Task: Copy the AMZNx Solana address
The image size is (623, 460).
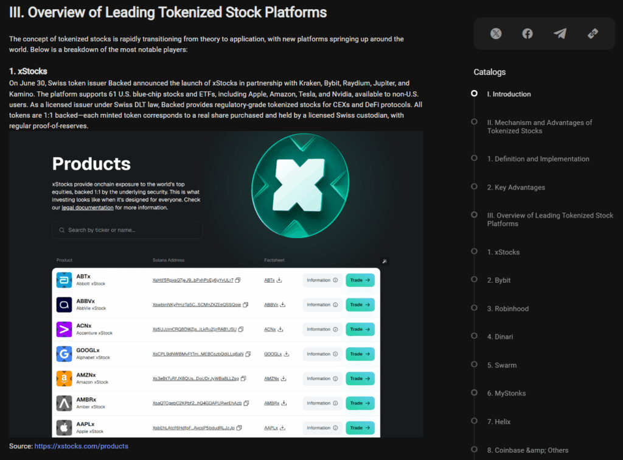Action: 243,378
